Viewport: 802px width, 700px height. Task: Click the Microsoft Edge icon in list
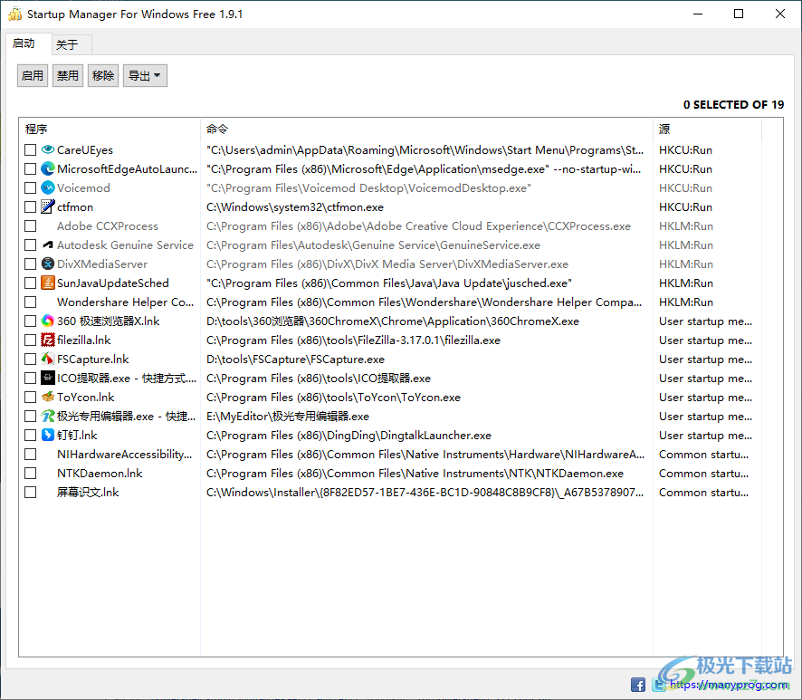[x=48, y=168]
